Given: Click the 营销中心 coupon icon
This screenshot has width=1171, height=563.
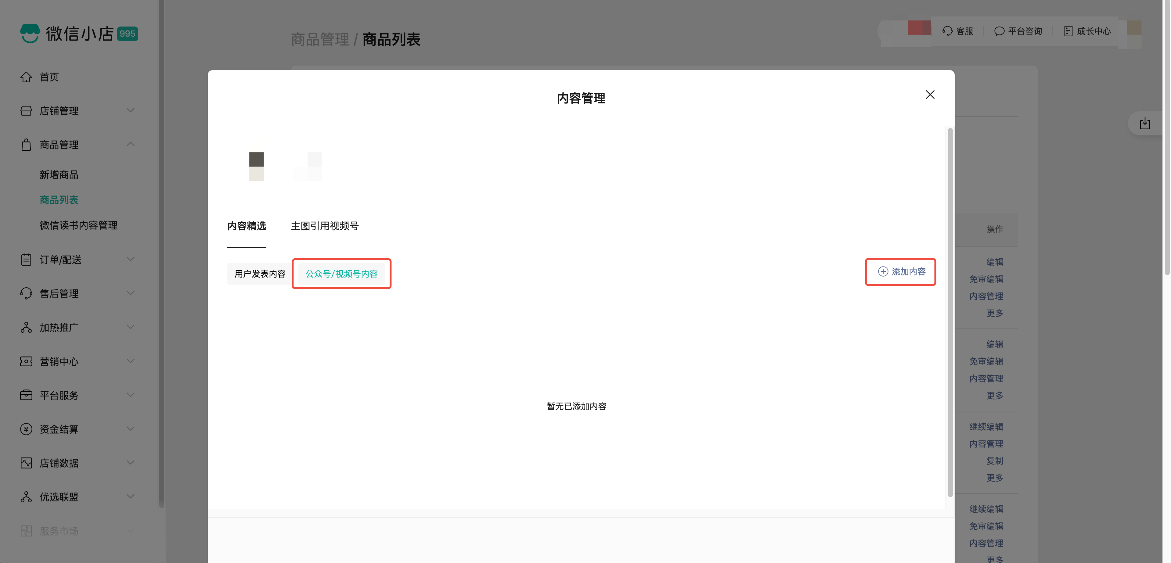Looking at the screenshot, I should pos(26,361).
